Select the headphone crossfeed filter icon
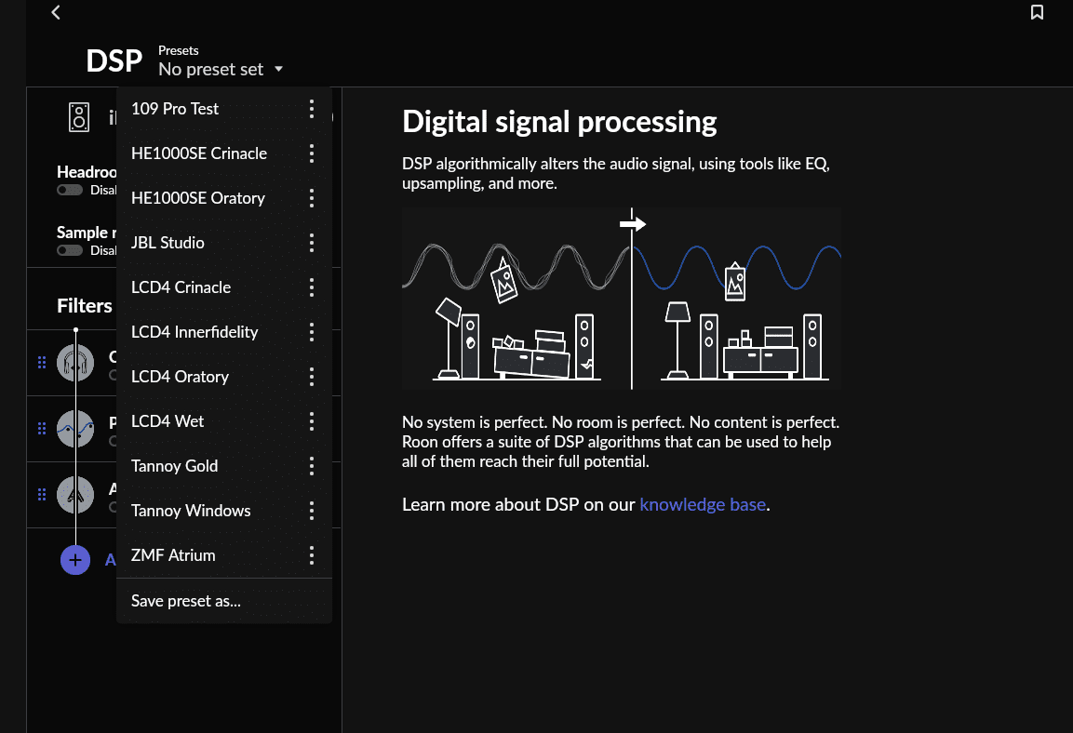1073x733 pixels. [75, 363]
